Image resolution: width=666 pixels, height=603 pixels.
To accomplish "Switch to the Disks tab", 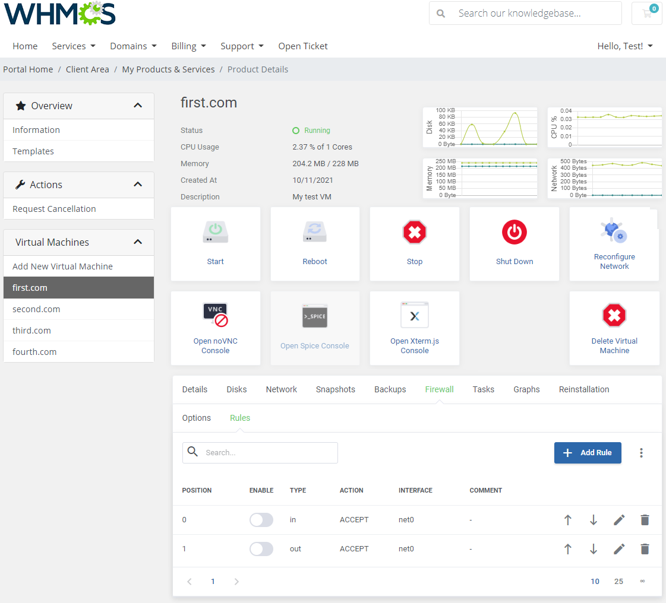I will point(236,389).
